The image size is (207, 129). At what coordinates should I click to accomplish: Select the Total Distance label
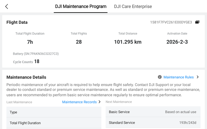[128, 34]
